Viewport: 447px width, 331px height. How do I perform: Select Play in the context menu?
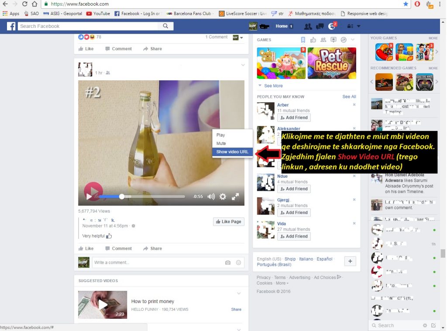coord(232,135)
